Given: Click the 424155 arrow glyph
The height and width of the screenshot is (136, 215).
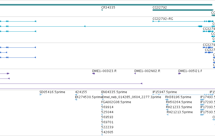Looking at the screenshot, I should (76, 95).
